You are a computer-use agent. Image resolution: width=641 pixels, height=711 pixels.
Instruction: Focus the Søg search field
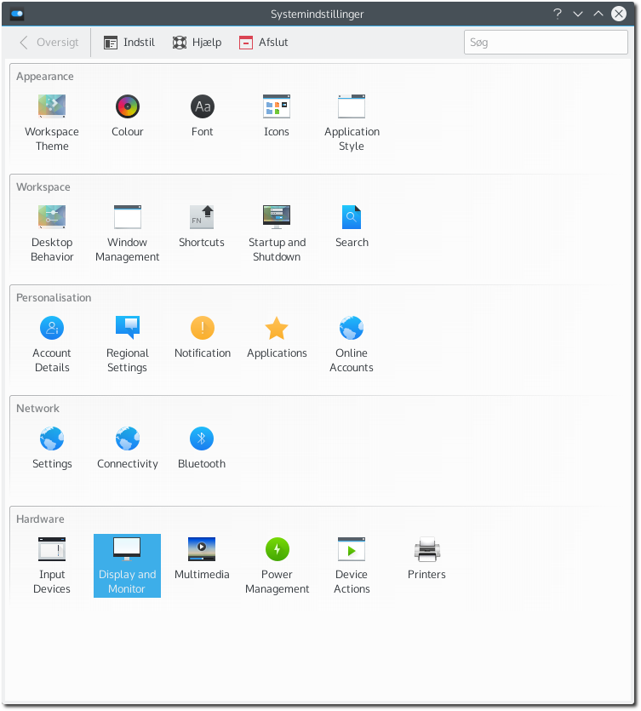click(x=546, y=43)
